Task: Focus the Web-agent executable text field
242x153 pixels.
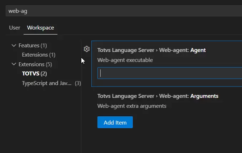Action: tap(170, 73)
